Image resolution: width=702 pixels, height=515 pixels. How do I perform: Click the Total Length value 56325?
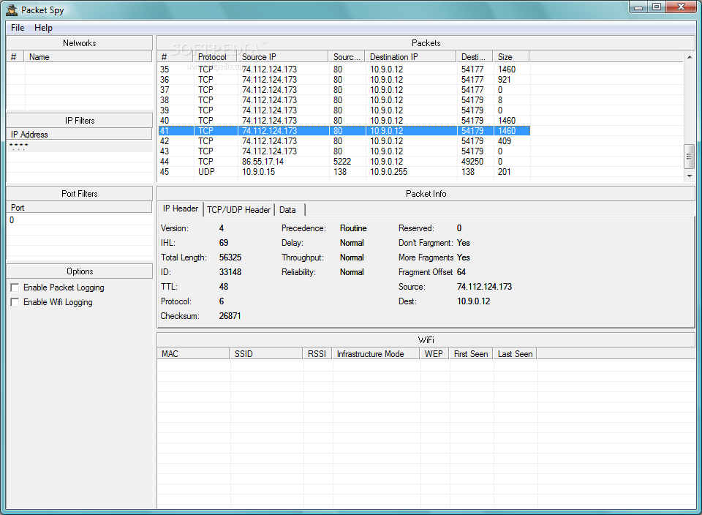point(230,257)
